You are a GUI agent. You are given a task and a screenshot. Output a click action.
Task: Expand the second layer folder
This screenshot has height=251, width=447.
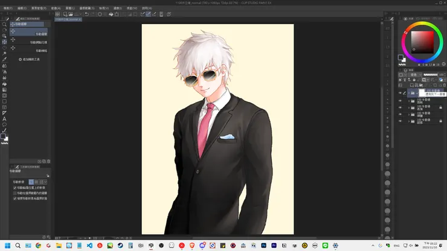pos(409,101)
